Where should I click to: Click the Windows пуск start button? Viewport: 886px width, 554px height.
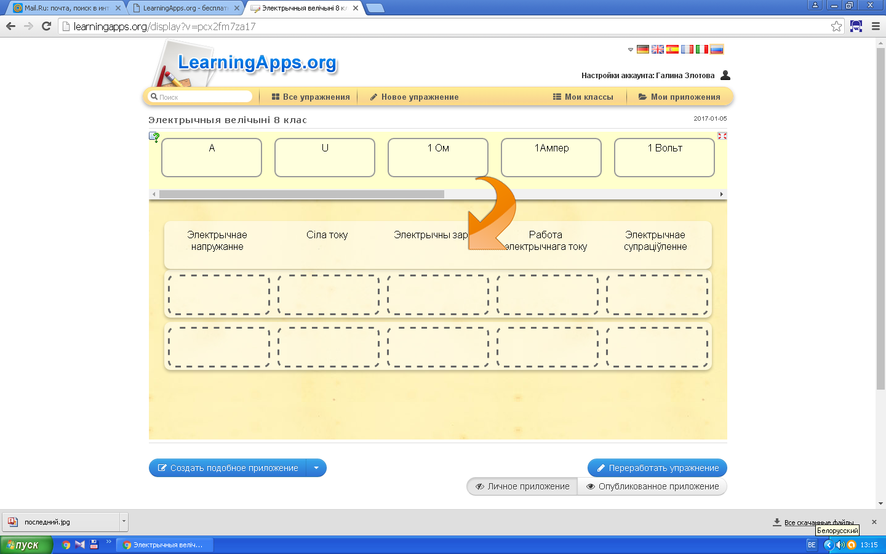pos(26,545)
